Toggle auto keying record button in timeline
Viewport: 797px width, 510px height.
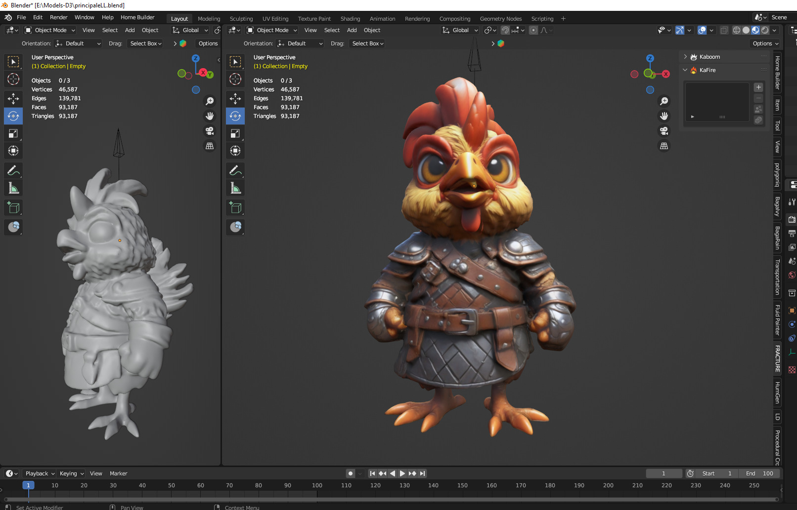(x=351, y=473)
